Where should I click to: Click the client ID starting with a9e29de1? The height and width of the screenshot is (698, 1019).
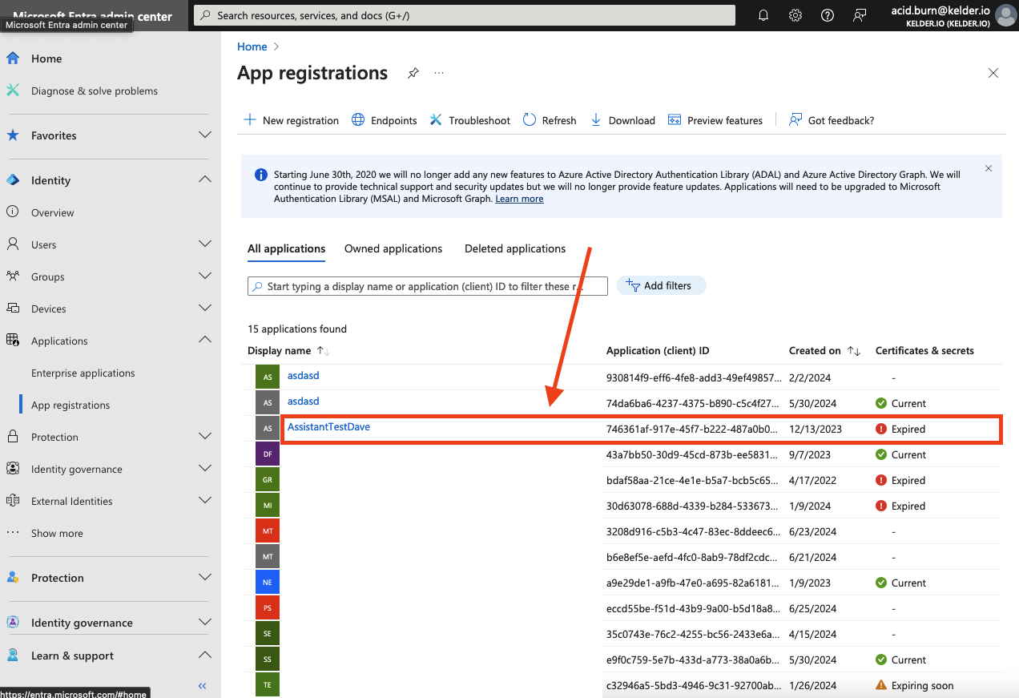[x=691, y=583]
